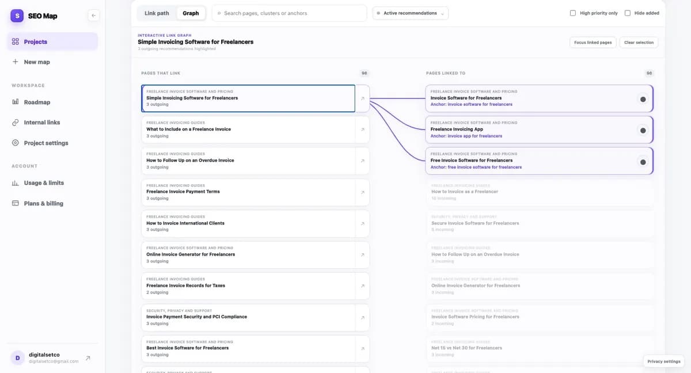Click the Clear selection button
This screenshot has width=691, height=373.
coord(639,43)
